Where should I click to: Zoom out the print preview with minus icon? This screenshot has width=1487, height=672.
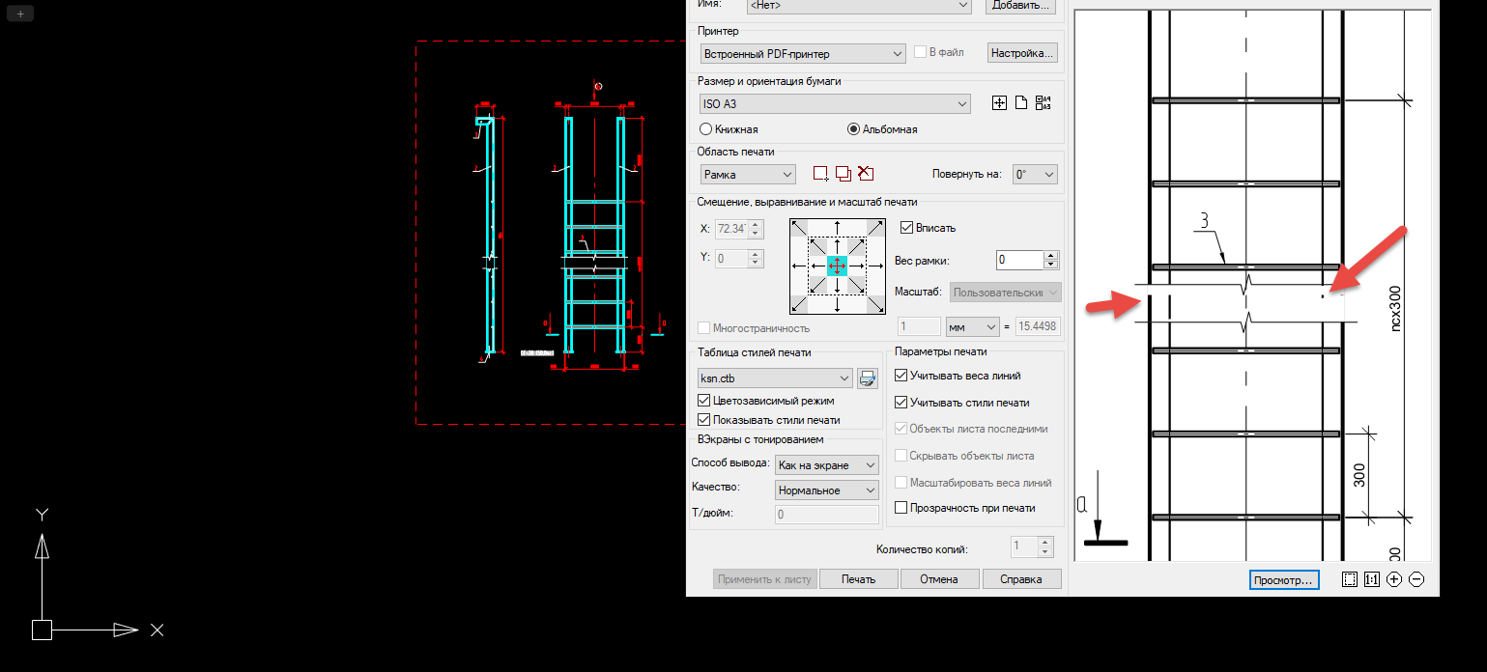coord(1416,579)
